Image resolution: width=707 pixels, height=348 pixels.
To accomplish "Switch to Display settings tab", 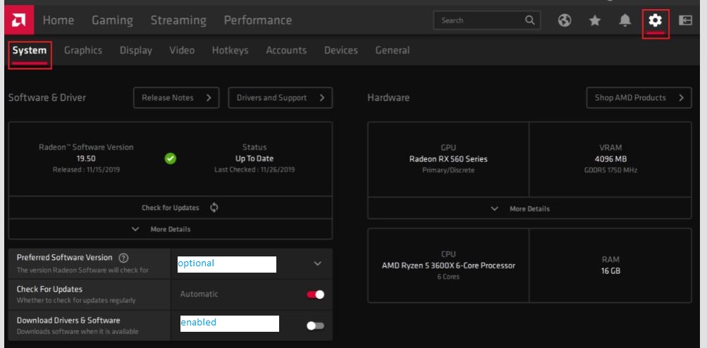I will tap(136, 51).
